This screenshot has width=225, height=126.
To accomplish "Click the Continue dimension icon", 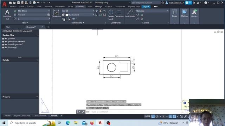I will point(73,19).
